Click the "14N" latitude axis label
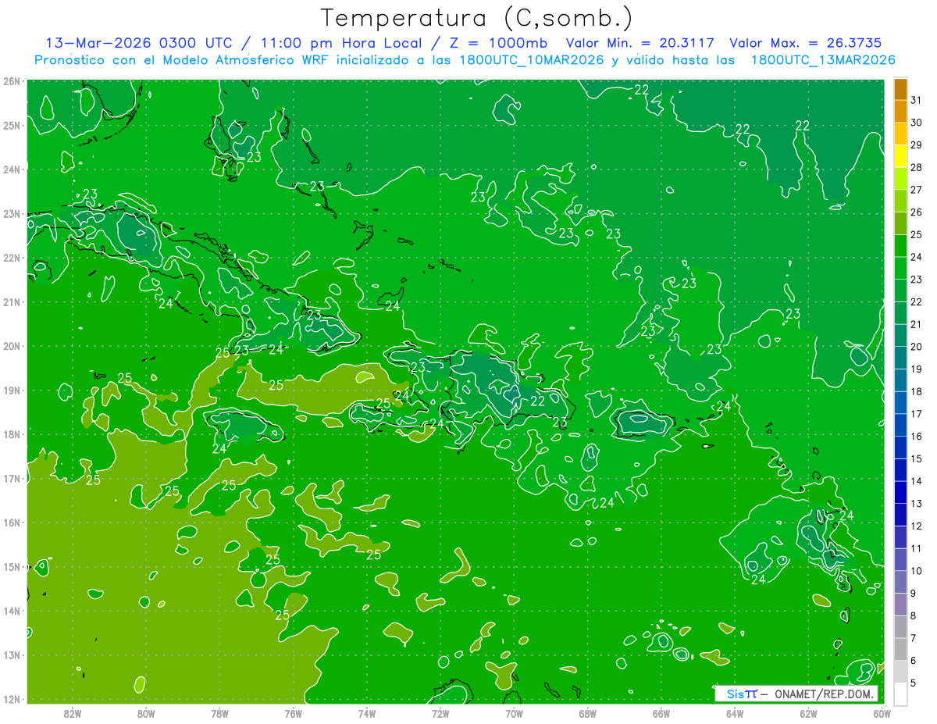The height and width of the screenshot is (724, 937). pyautogui.click(x=12, y=611)
